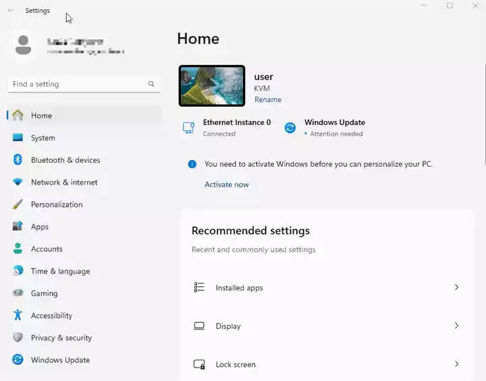
Task: Click the user profile avatar icon
Action: coord(23,45)
